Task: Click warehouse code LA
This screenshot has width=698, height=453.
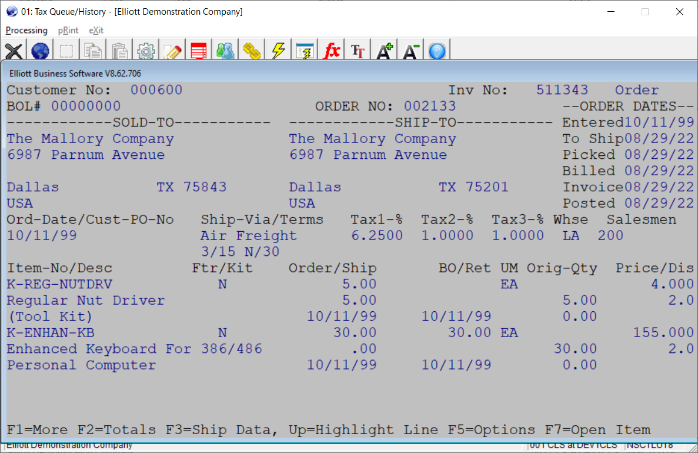Action: (x=570, y=236)
